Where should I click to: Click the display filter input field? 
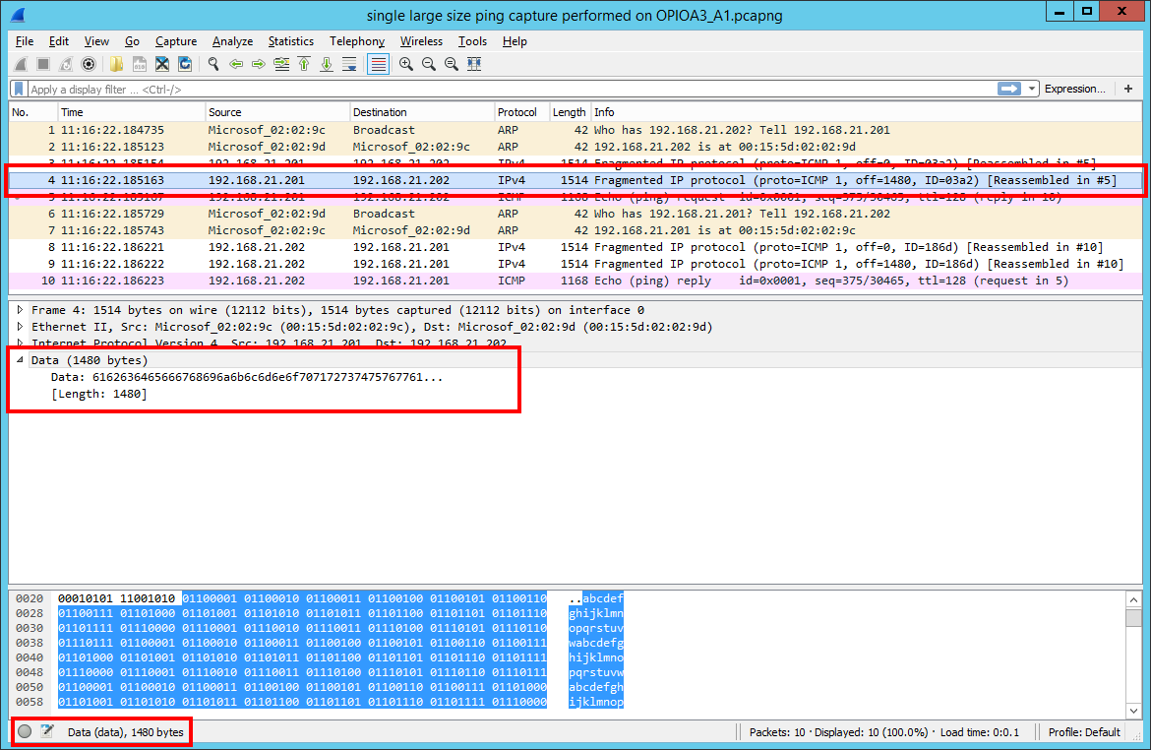[x=492, y=89]
